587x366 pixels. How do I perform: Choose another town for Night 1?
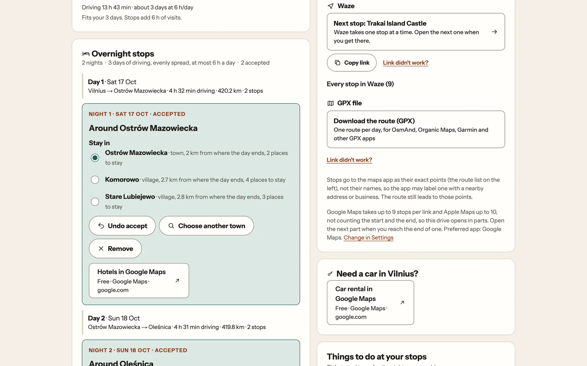coord(207,226)
